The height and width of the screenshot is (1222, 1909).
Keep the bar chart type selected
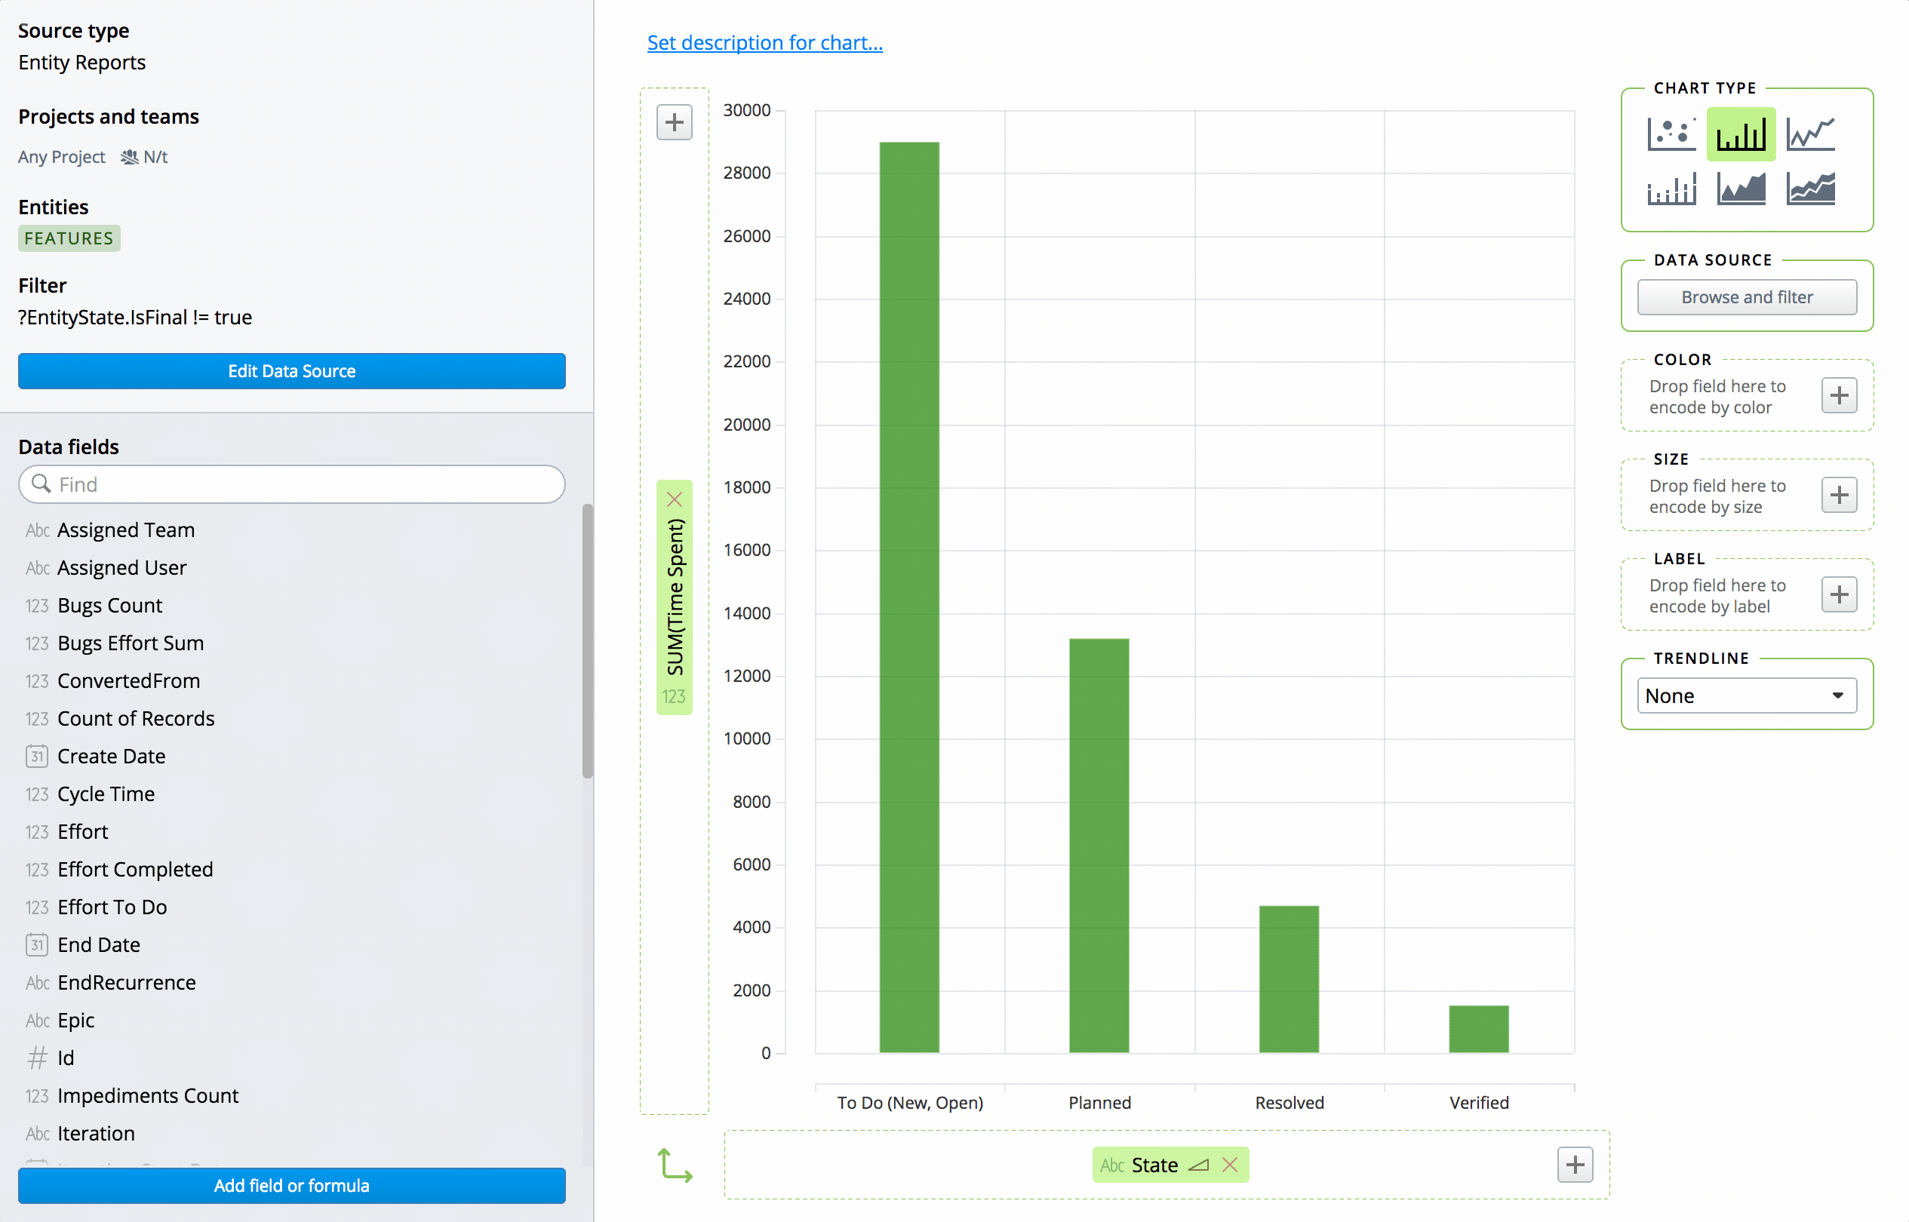tap(1740, 134)
